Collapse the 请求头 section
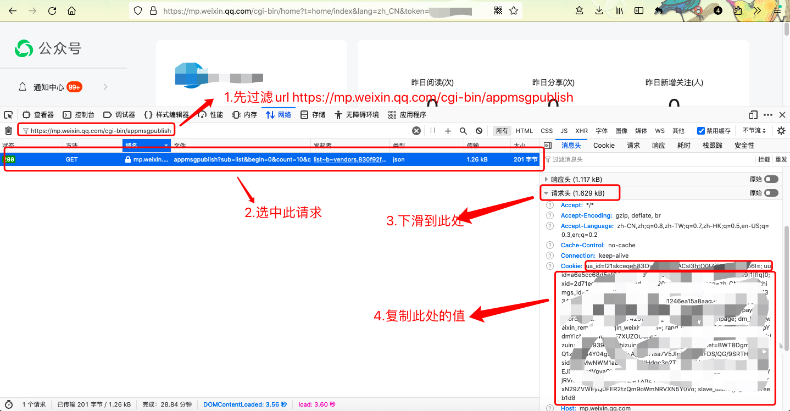Screen dimensions: 790x411 [x=546, y=193]
